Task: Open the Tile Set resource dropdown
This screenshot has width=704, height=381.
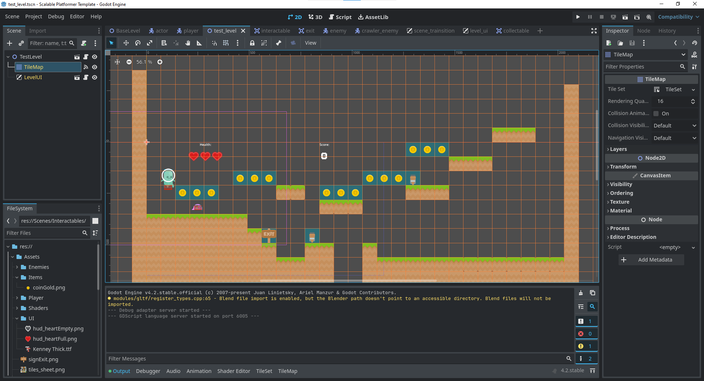Action: coord(693,89)
